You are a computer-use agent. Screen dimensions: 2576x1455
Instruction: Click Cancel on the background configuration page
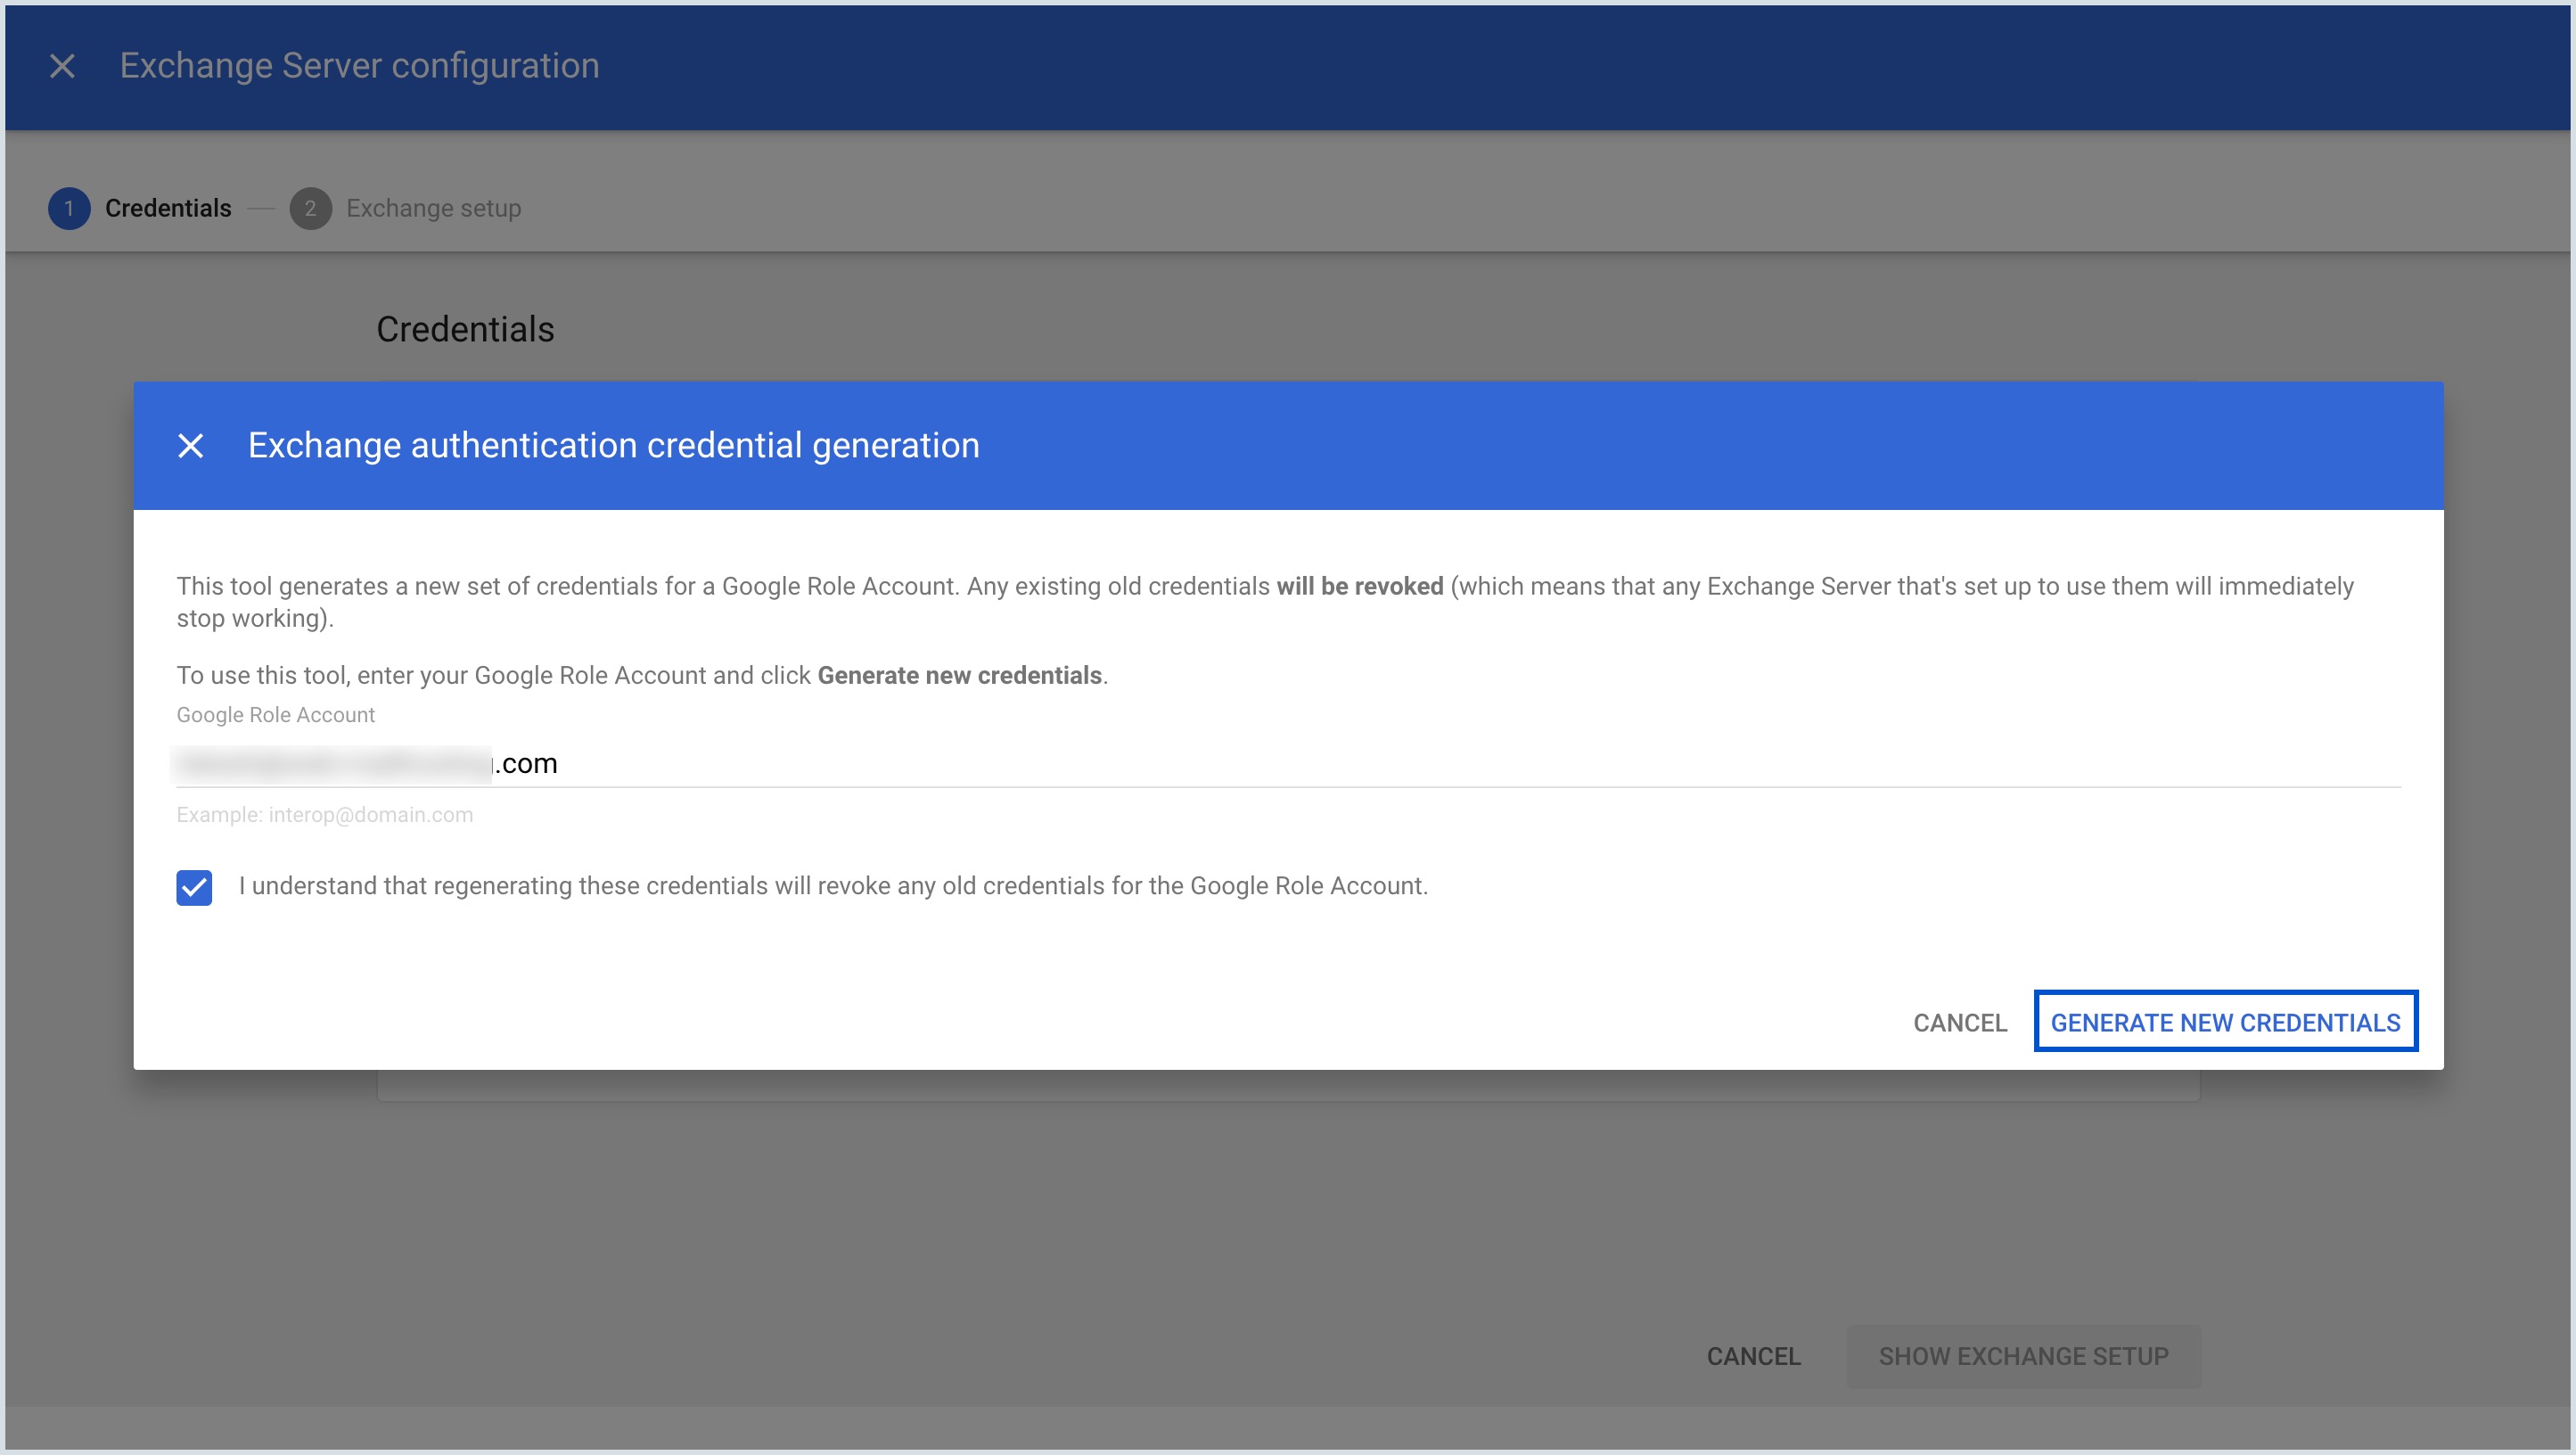pos(1753,1356)
